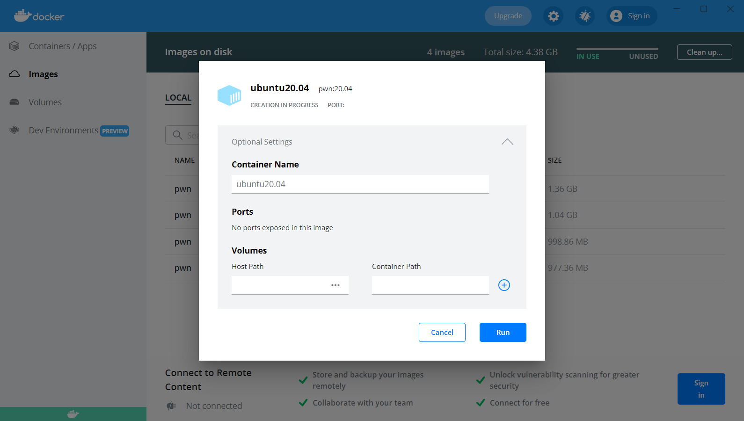Image resolution: width=744 pixels, height=421 pixels.
Task: Go to Volumes section
Action: coord(45,102)
